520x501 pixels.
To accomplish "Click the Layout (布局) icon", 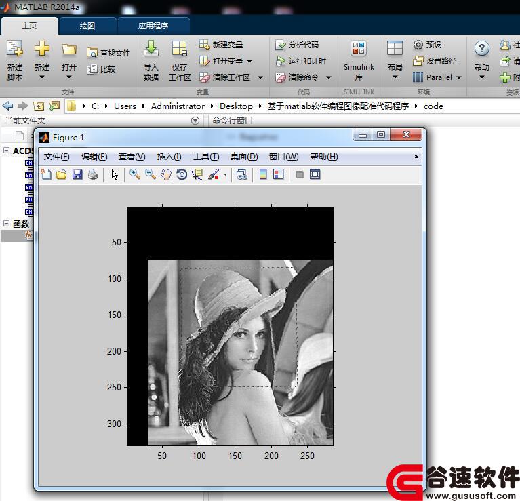I will point(395,48).
